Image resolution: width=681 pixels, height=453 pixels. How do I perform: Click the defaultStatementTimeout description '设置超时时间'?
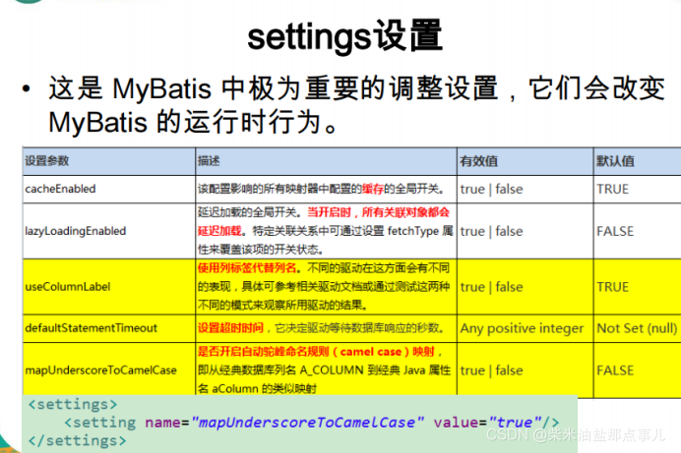click(x=230, y=328)
